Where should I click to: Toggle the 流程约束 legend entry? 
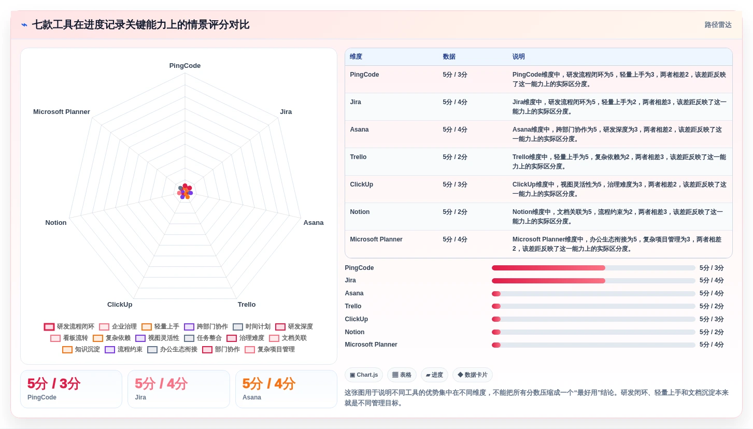[x=124, y=350]
